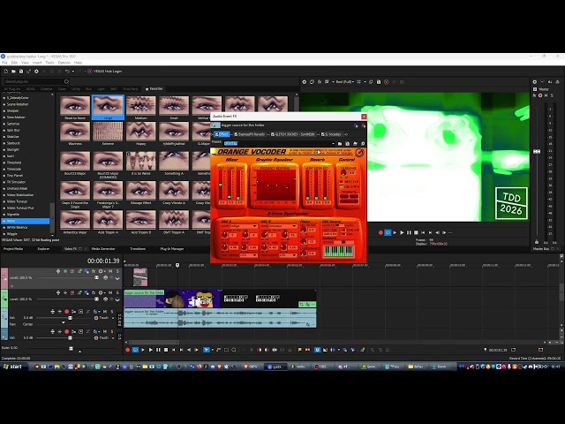Click the Play button under video preview
This screenshot has width=565, height=424.
403,232
